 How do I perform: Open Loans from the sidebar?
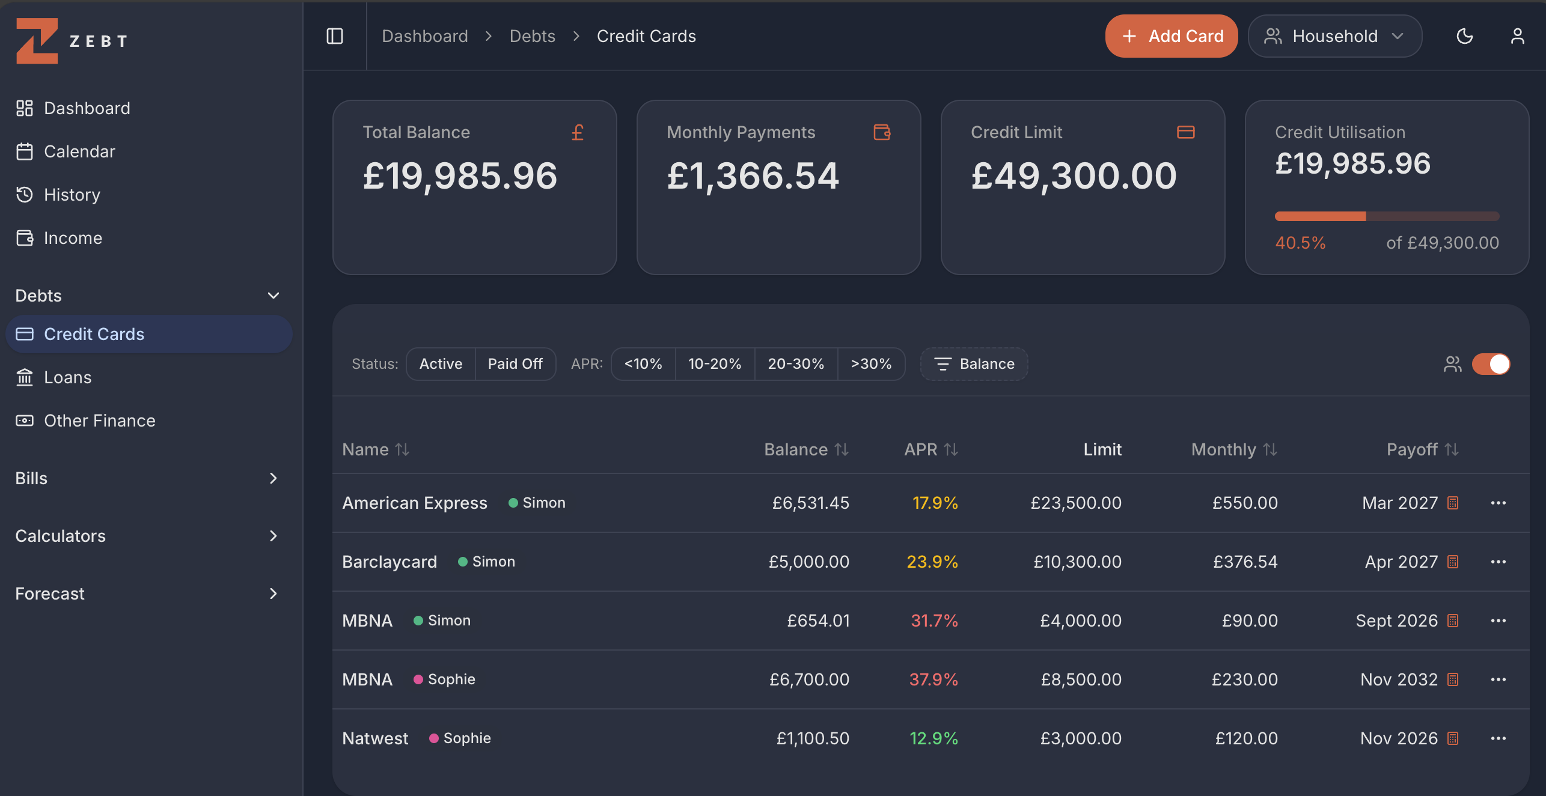coord(67,377)
